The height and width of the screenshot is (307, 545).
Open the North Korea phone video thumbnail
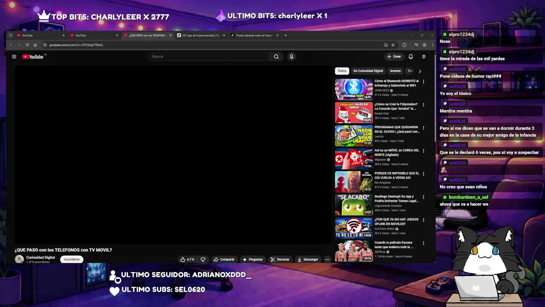tap(354, 159)
